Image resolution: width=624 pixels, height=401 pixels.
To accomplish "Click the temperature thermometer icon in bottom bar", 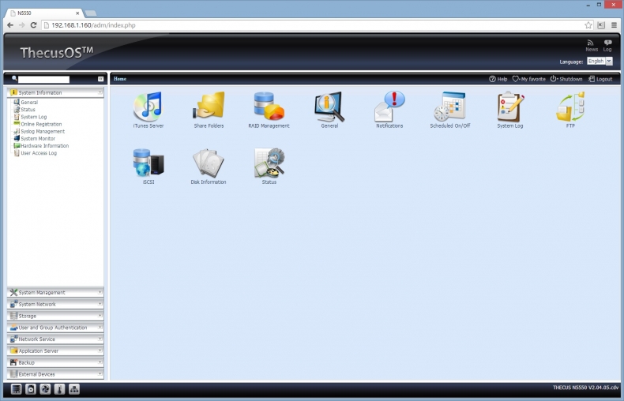I will (x=60, y=389).
